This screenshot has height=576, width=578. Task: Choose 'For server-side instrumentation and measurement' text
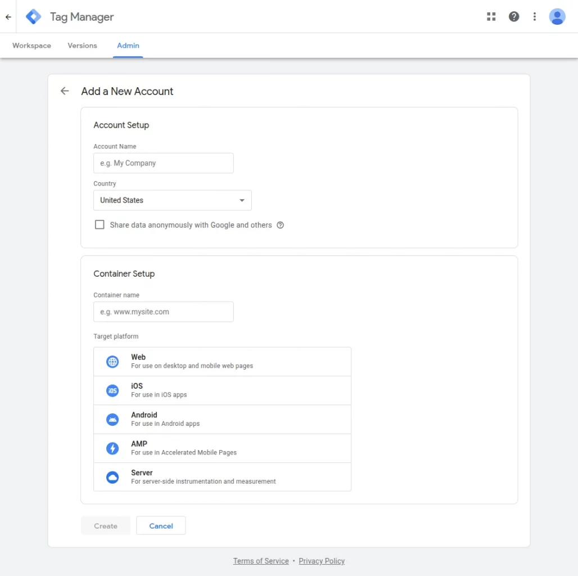point(203,481)
